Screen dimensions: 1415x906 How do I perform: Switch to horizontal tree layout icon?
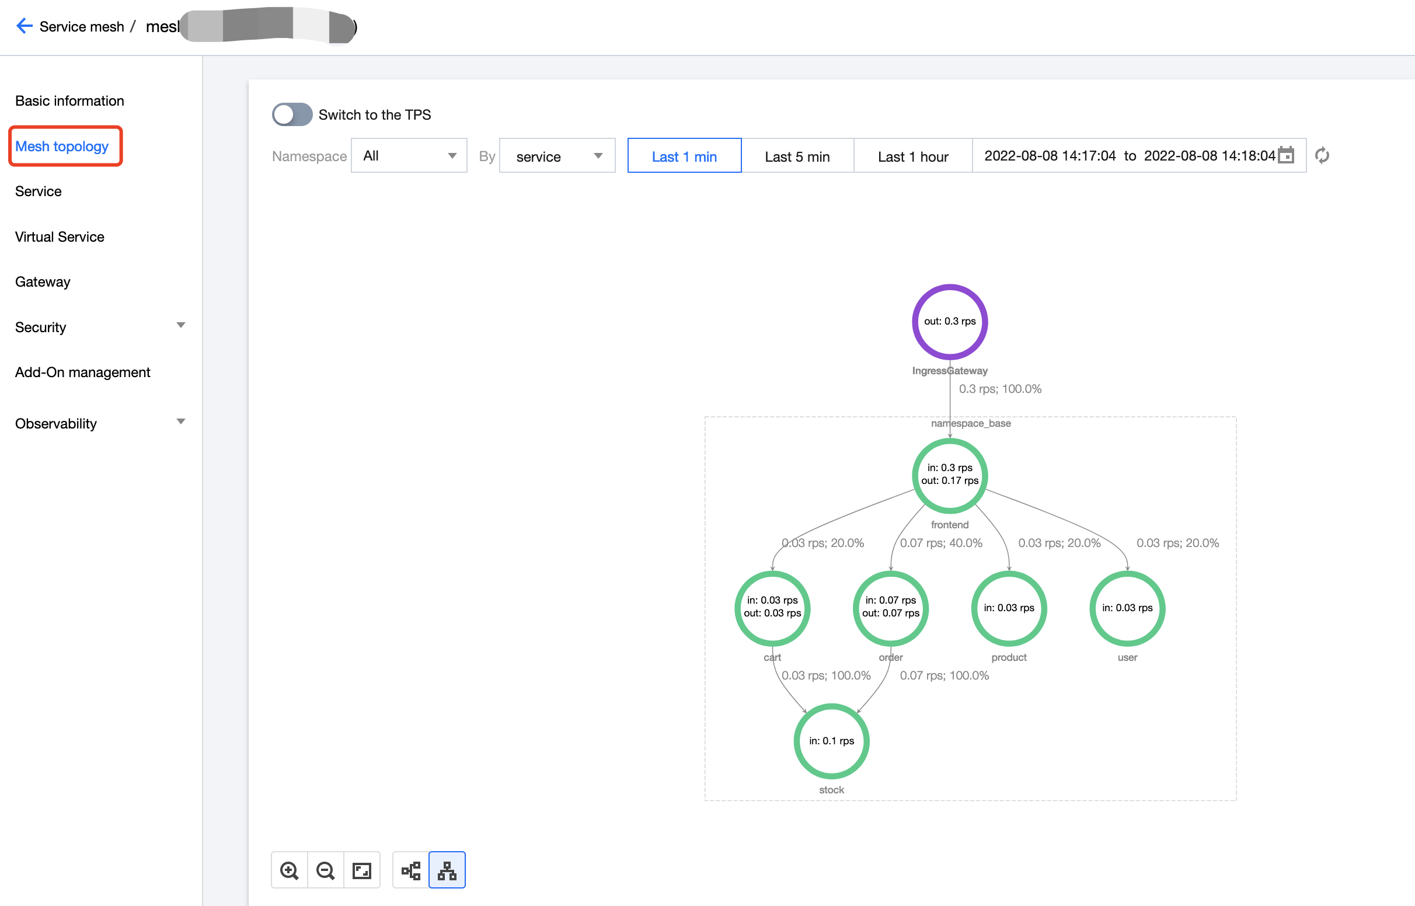[410, 870]
